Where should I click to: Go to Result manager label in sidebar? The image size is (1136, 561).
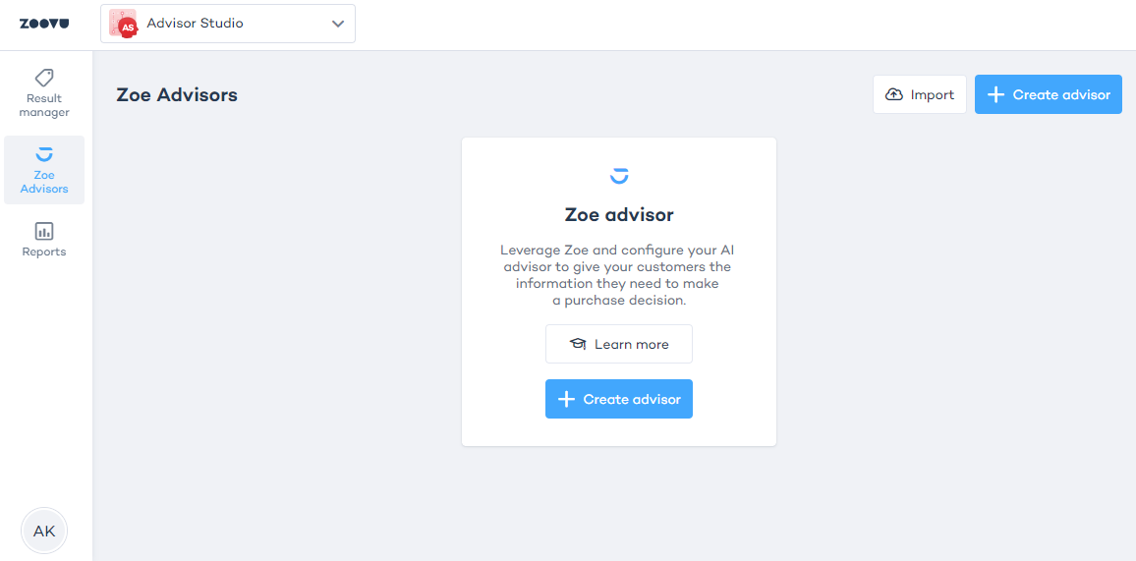coord(44,105)
